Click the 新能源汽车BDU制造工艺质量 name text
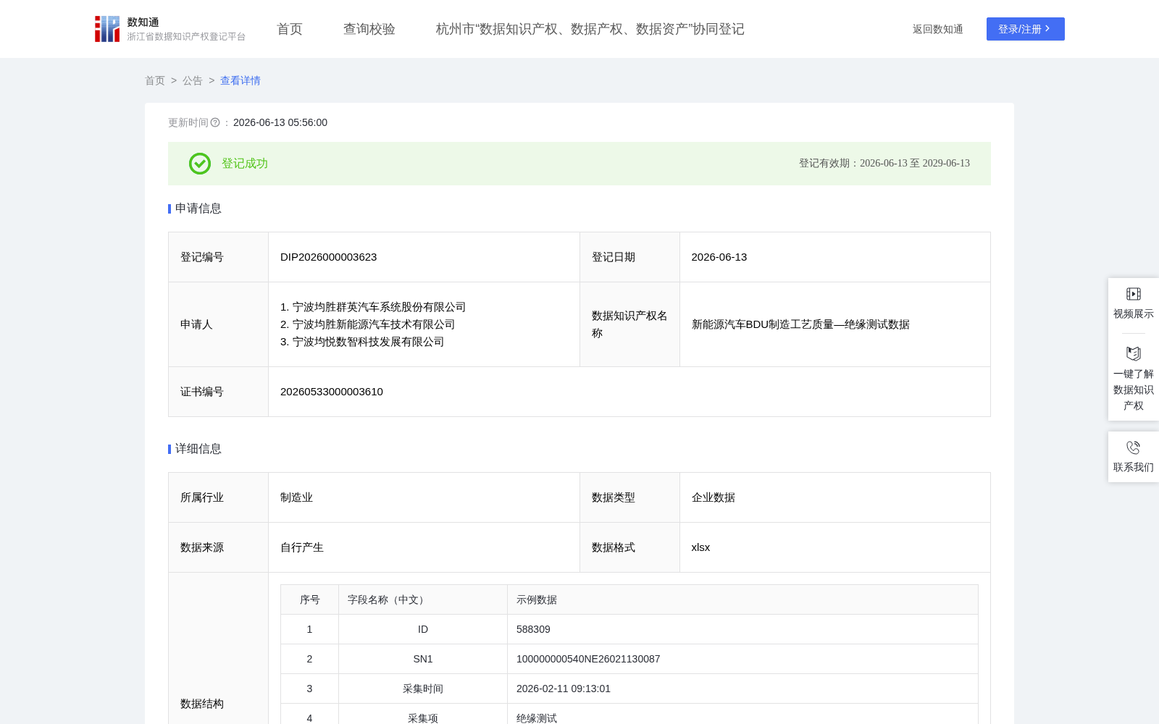 (x=800, y=324)
